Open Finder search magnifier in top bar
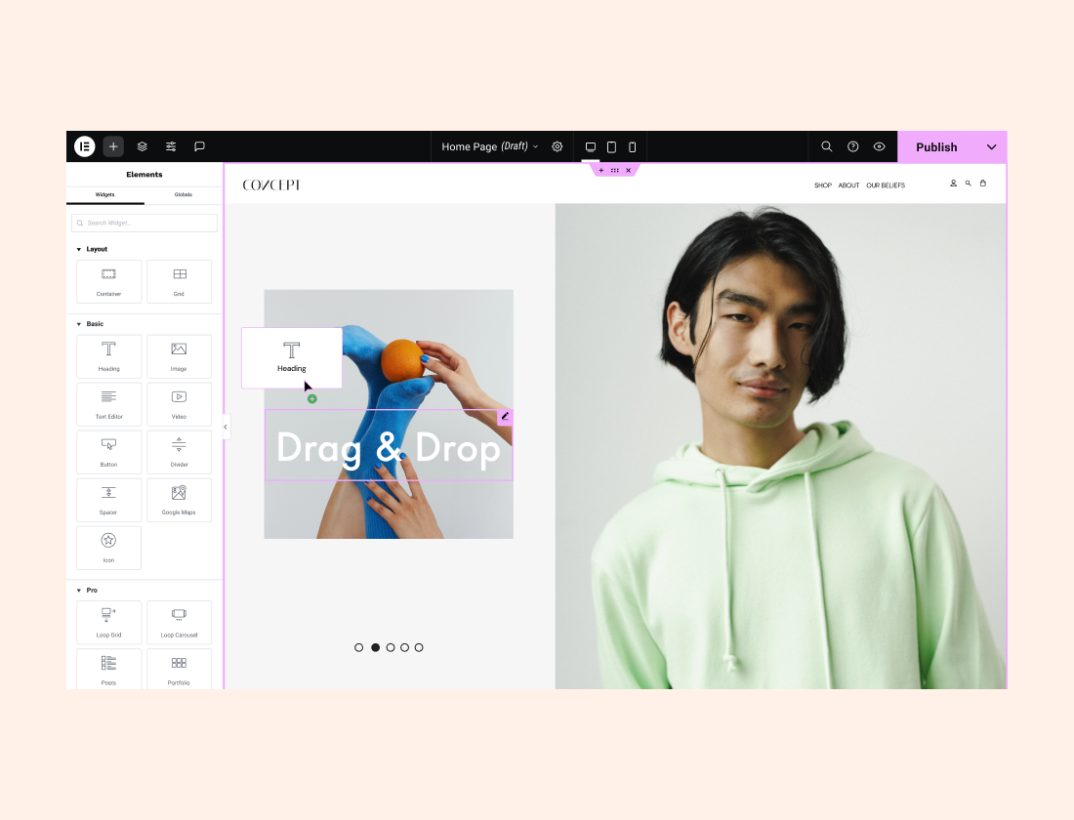1074x820 pixels. coord(827,146)
